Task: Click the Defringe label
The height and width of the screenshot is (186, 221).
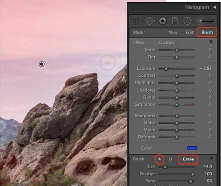Action: point(146,137)
